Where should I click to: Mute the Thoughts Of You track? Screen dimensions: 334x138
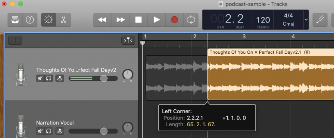[40, 78]
